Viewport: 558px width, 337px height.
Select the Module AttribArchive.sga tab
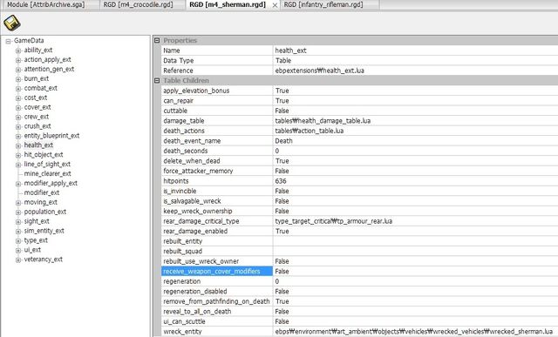(x=46, y=4)
